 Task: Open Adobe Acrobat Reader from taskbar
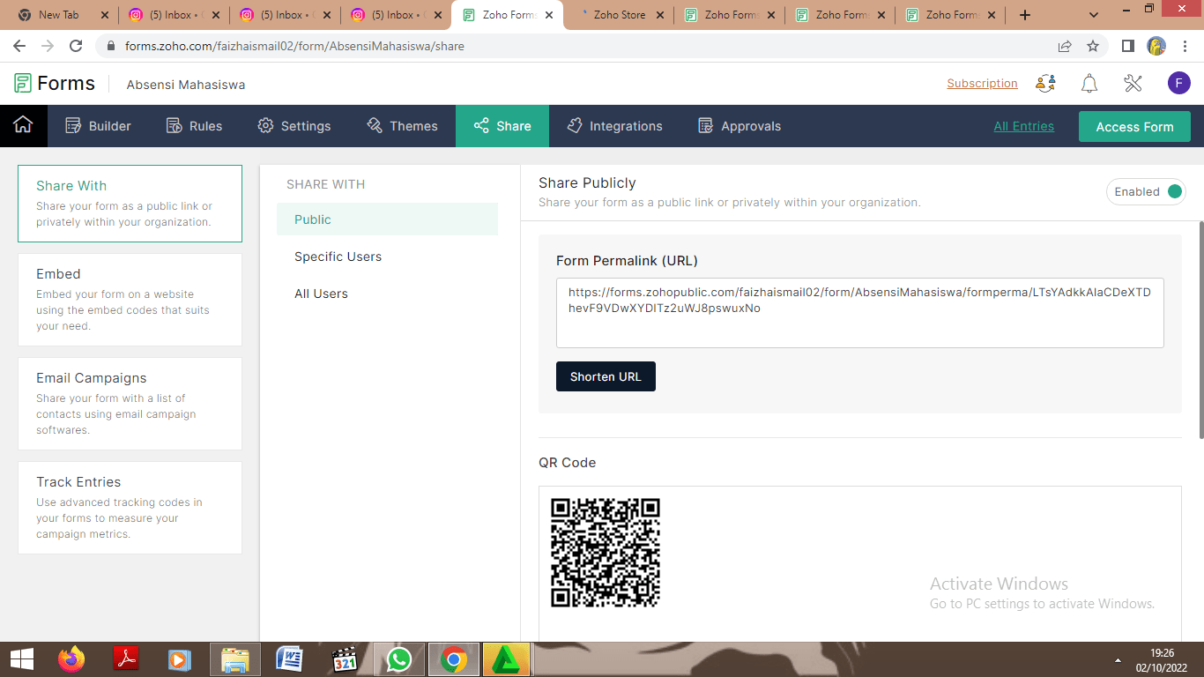pos(126,659)
